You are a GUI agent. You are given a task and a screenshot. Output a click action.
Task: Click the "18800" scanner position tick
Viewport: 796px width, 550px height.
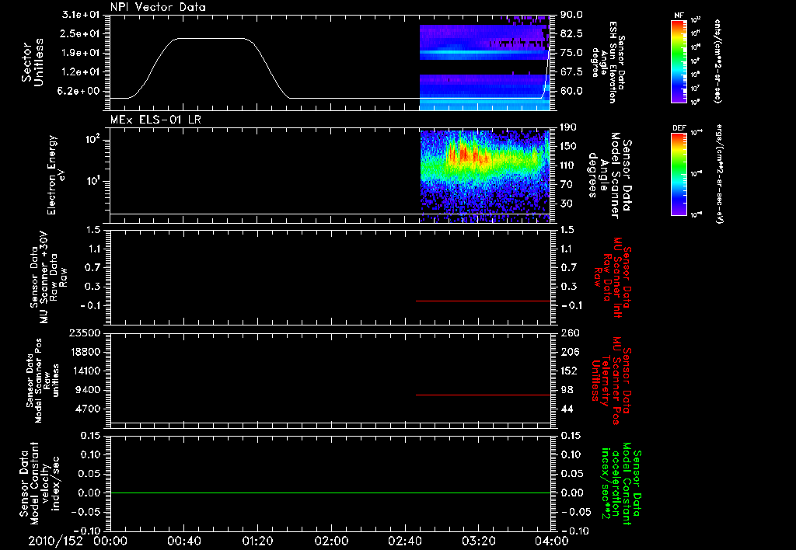point(86,352)
